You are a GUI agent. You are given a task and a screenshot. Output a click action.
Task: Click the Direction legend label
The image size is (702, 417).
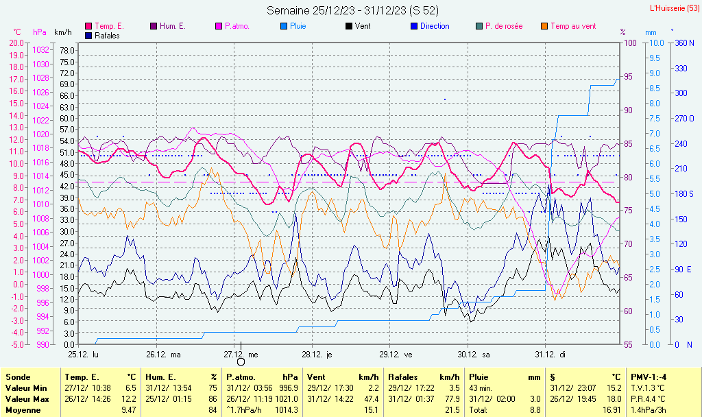point(435,27)
